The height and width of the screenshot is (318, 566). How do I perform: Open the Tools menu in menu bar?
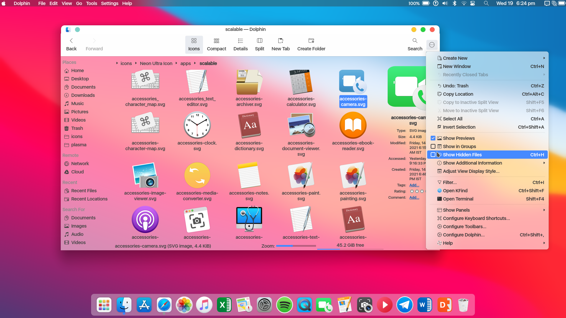[91, 3]
